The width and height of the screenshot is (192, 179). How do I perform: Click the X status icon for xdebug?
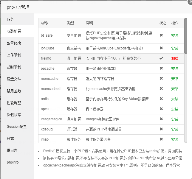click(161, 129)
